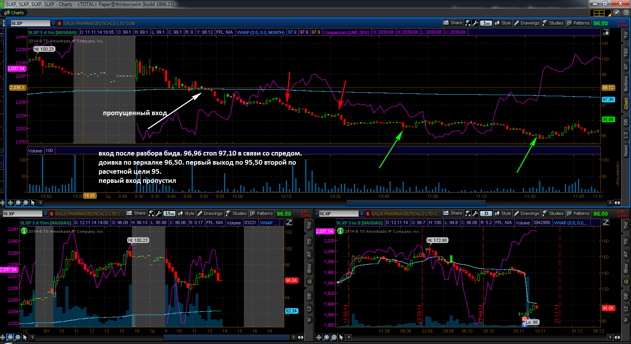Click scroll-right arrow in top chart footer

point(610,203)
